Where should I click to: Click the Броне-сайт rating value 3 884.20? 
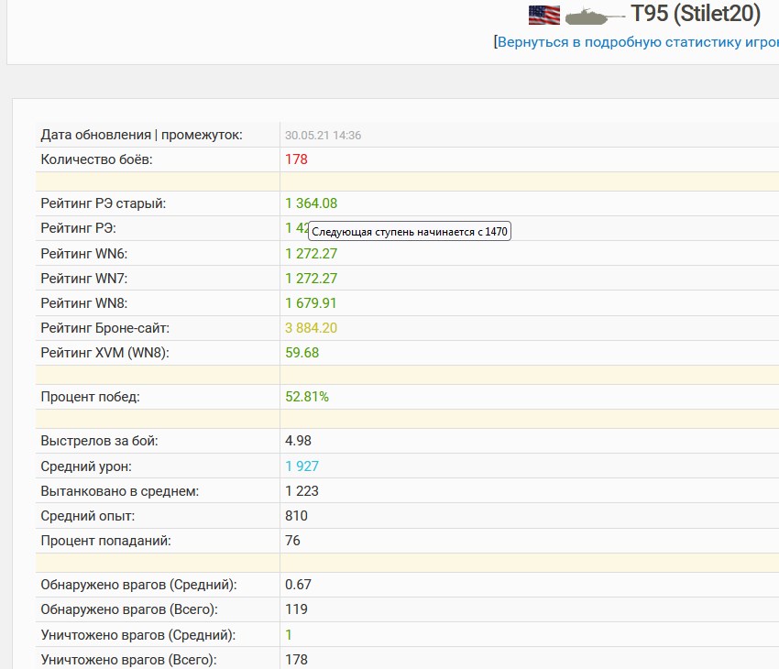pos(311,328)
